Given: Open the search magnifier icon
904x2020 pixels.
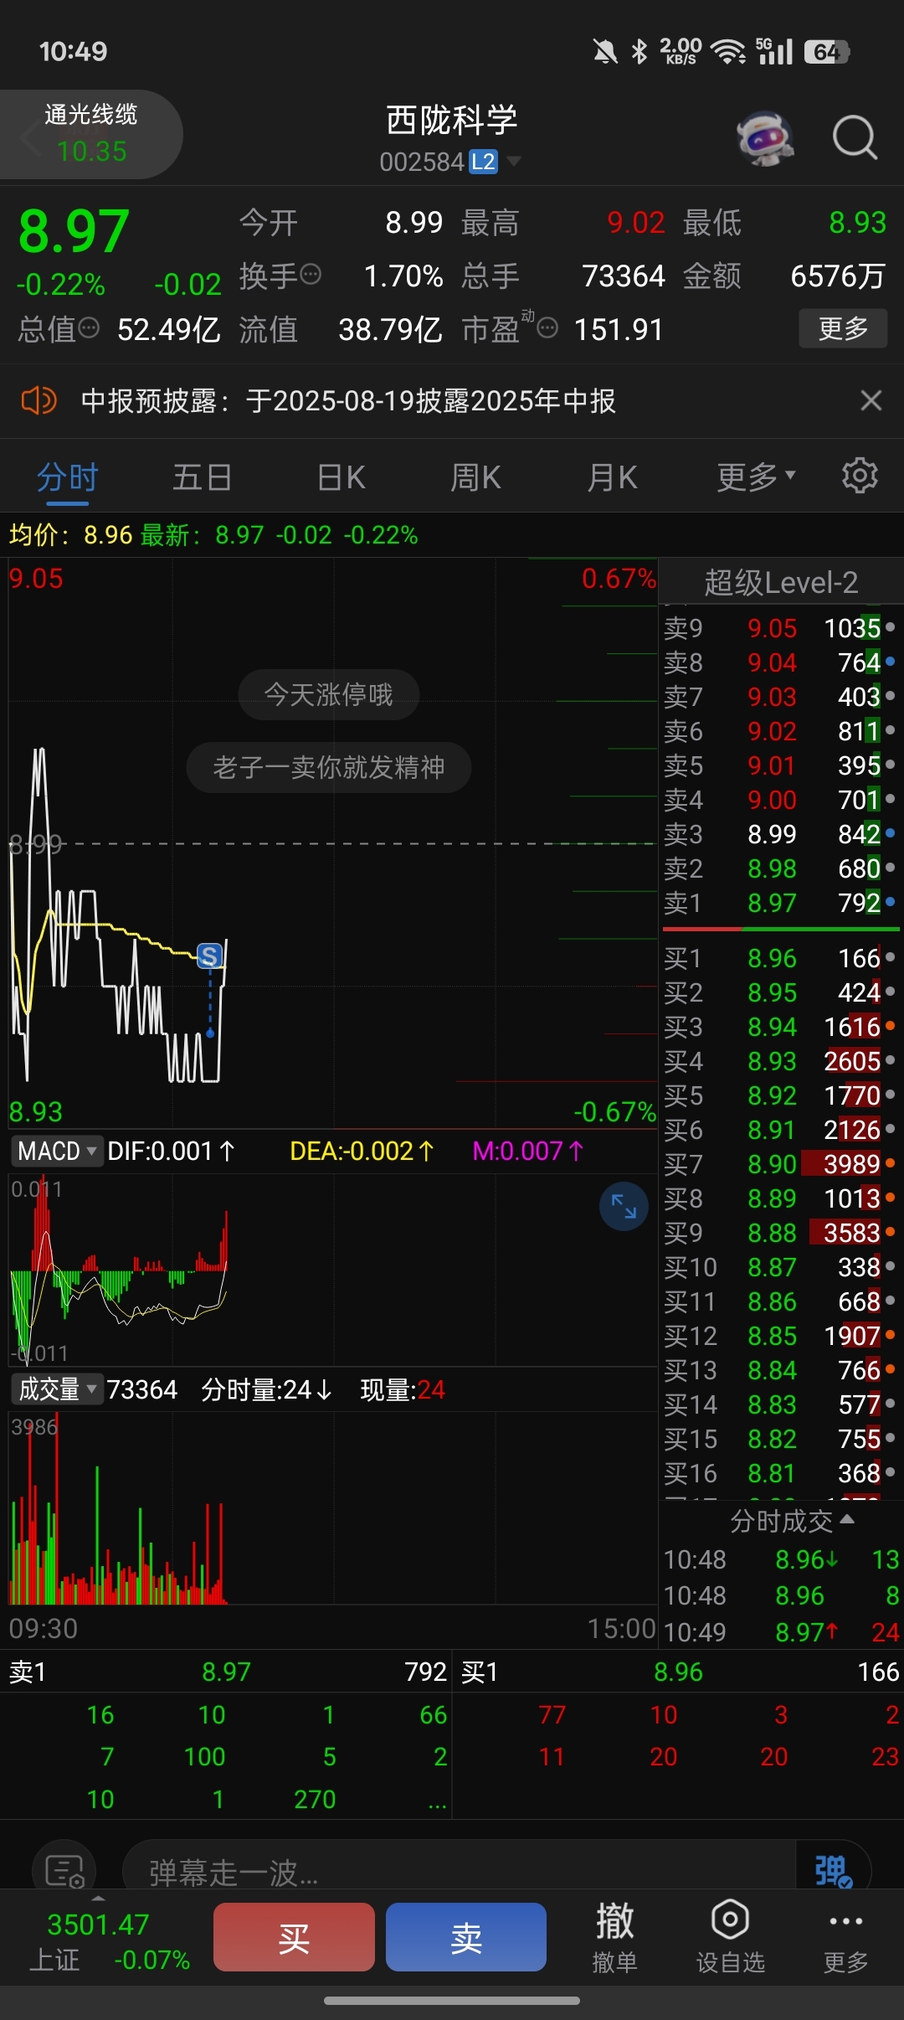Looking at the screenshot, I should point(855,137).
